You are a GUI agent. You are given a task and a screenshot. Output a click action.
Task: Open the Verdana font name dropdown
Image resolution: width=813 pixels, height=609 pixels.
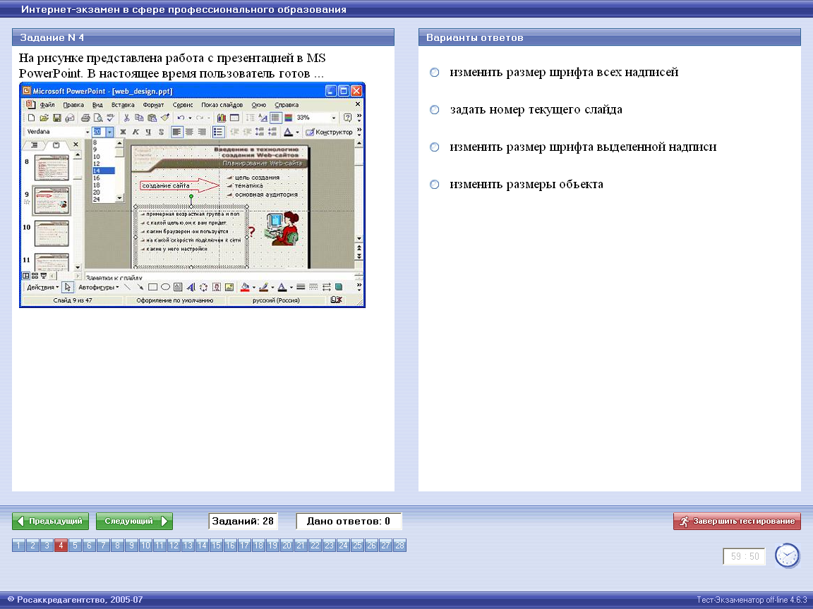pos(87,132)
